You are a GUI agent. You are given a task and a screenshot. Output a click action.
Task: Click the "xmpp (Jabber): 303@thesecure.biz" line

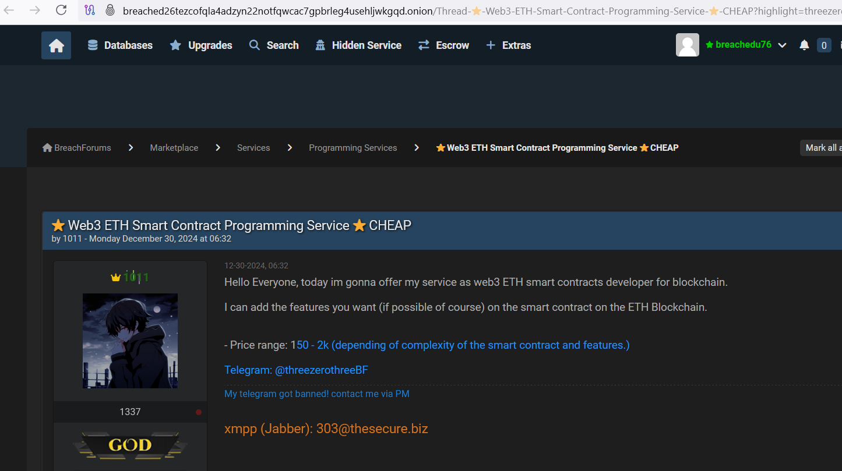tap(326, 429)
